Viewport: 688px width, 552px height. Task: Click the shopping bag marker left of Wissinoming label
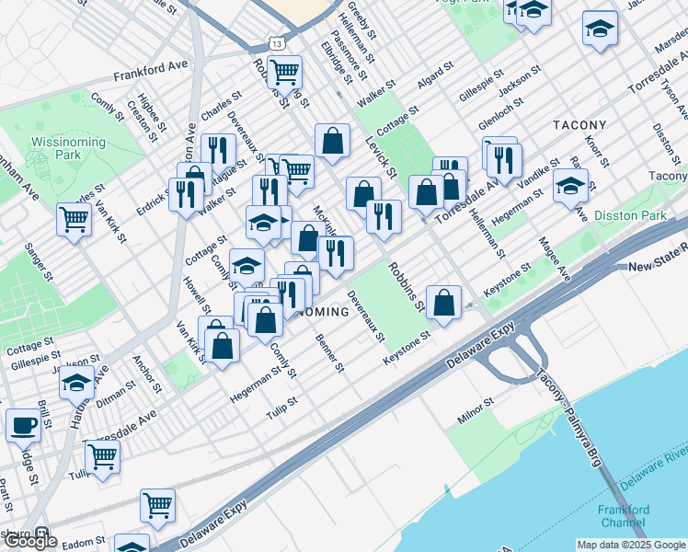(266, 320)
